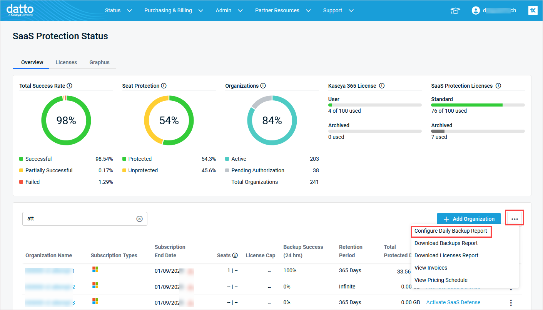Click the user account profile icon

(x=476, y=10)
